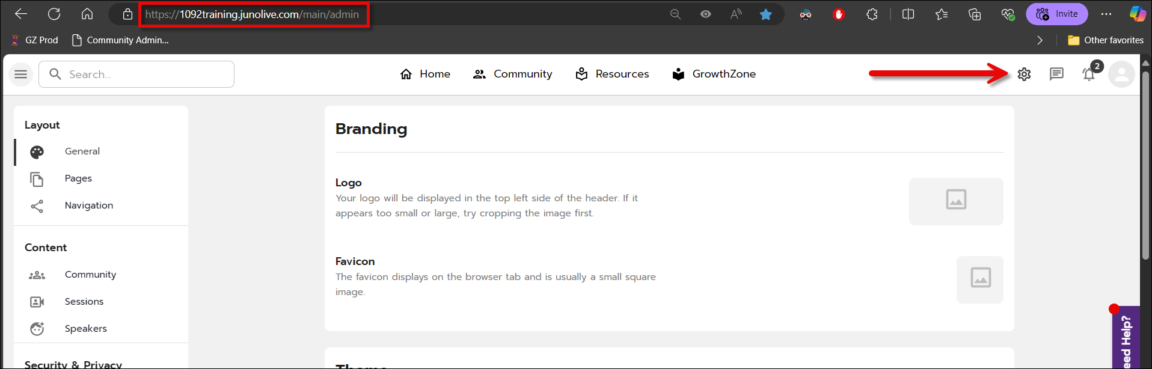
Task: Open the split screen icon
Action: click(908, 14)
